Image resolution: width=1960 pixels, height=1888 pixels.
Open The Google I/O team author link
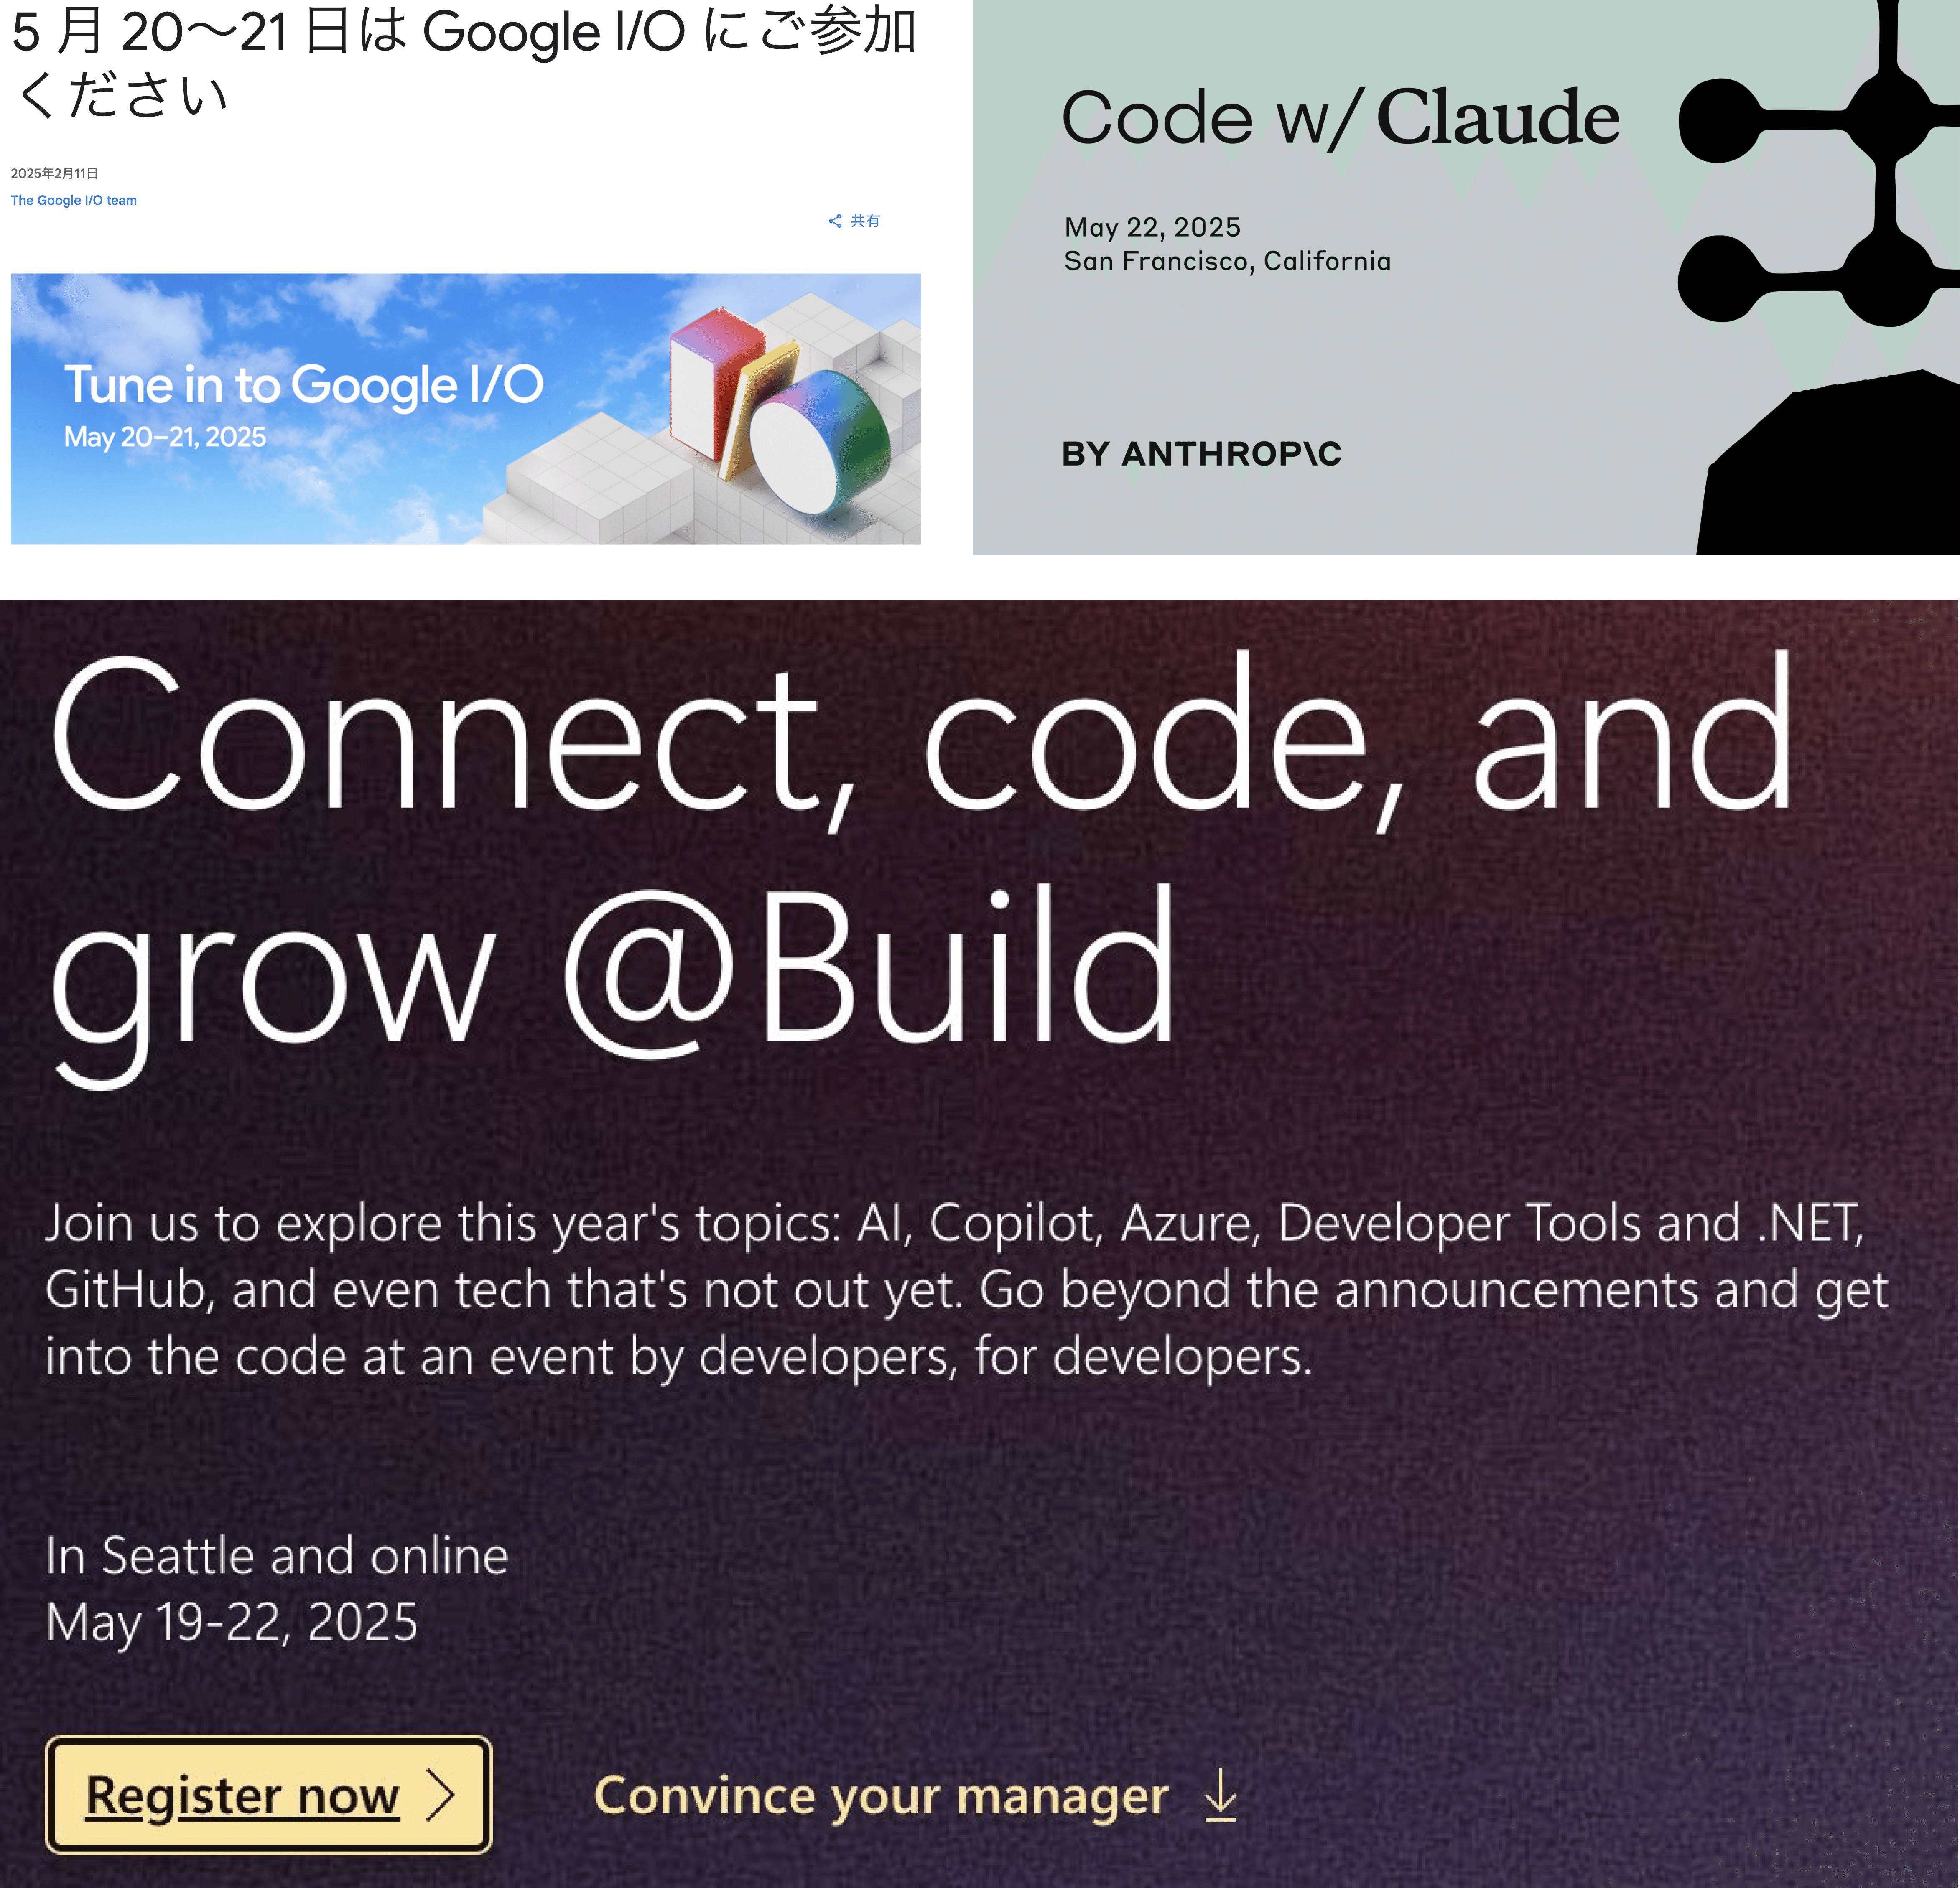coord(74,200)
